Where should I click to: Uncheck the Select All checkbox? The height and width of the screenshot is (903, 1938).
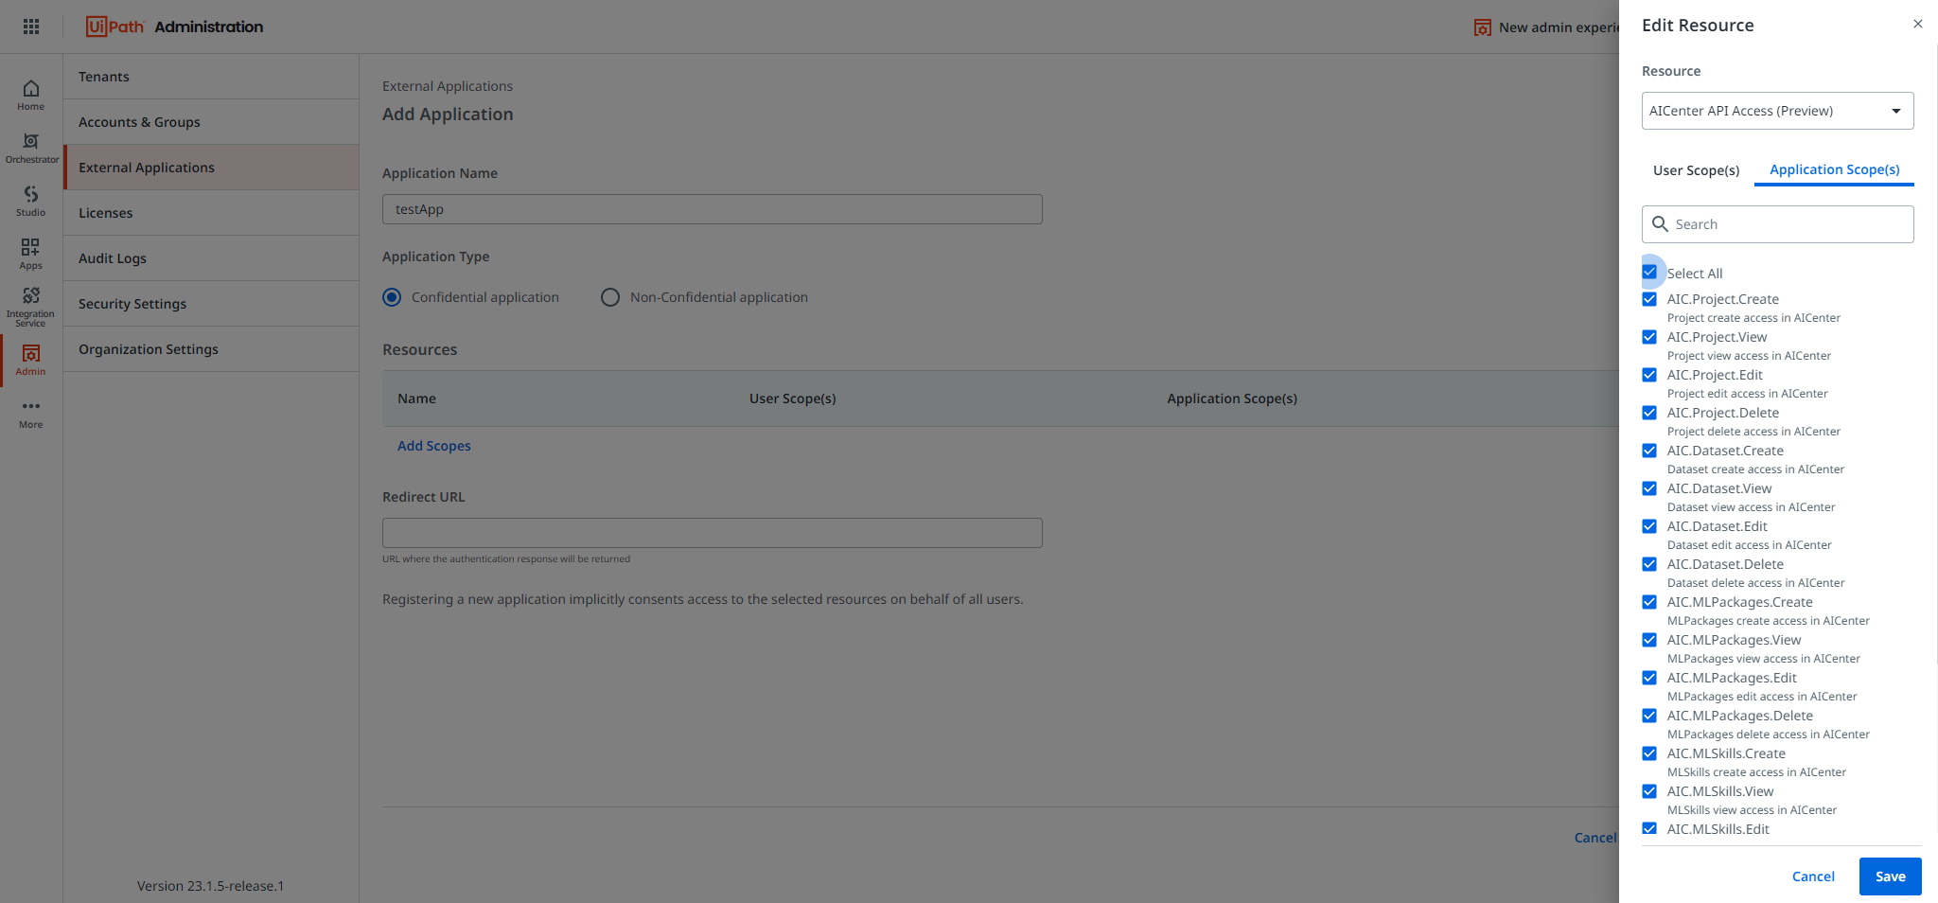pos(1649,272)
